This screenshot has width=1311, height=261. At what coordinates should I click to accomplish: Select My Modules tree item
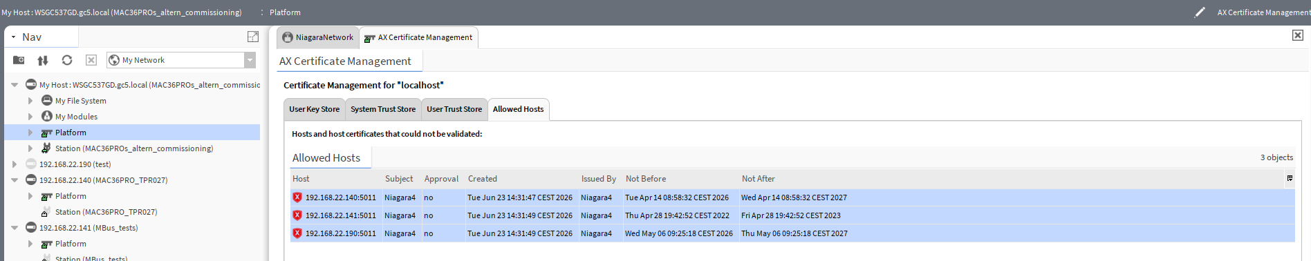pos(76,117)
